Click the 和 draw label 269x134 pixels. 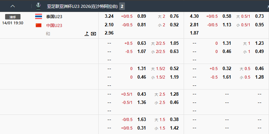pos(48,34)
